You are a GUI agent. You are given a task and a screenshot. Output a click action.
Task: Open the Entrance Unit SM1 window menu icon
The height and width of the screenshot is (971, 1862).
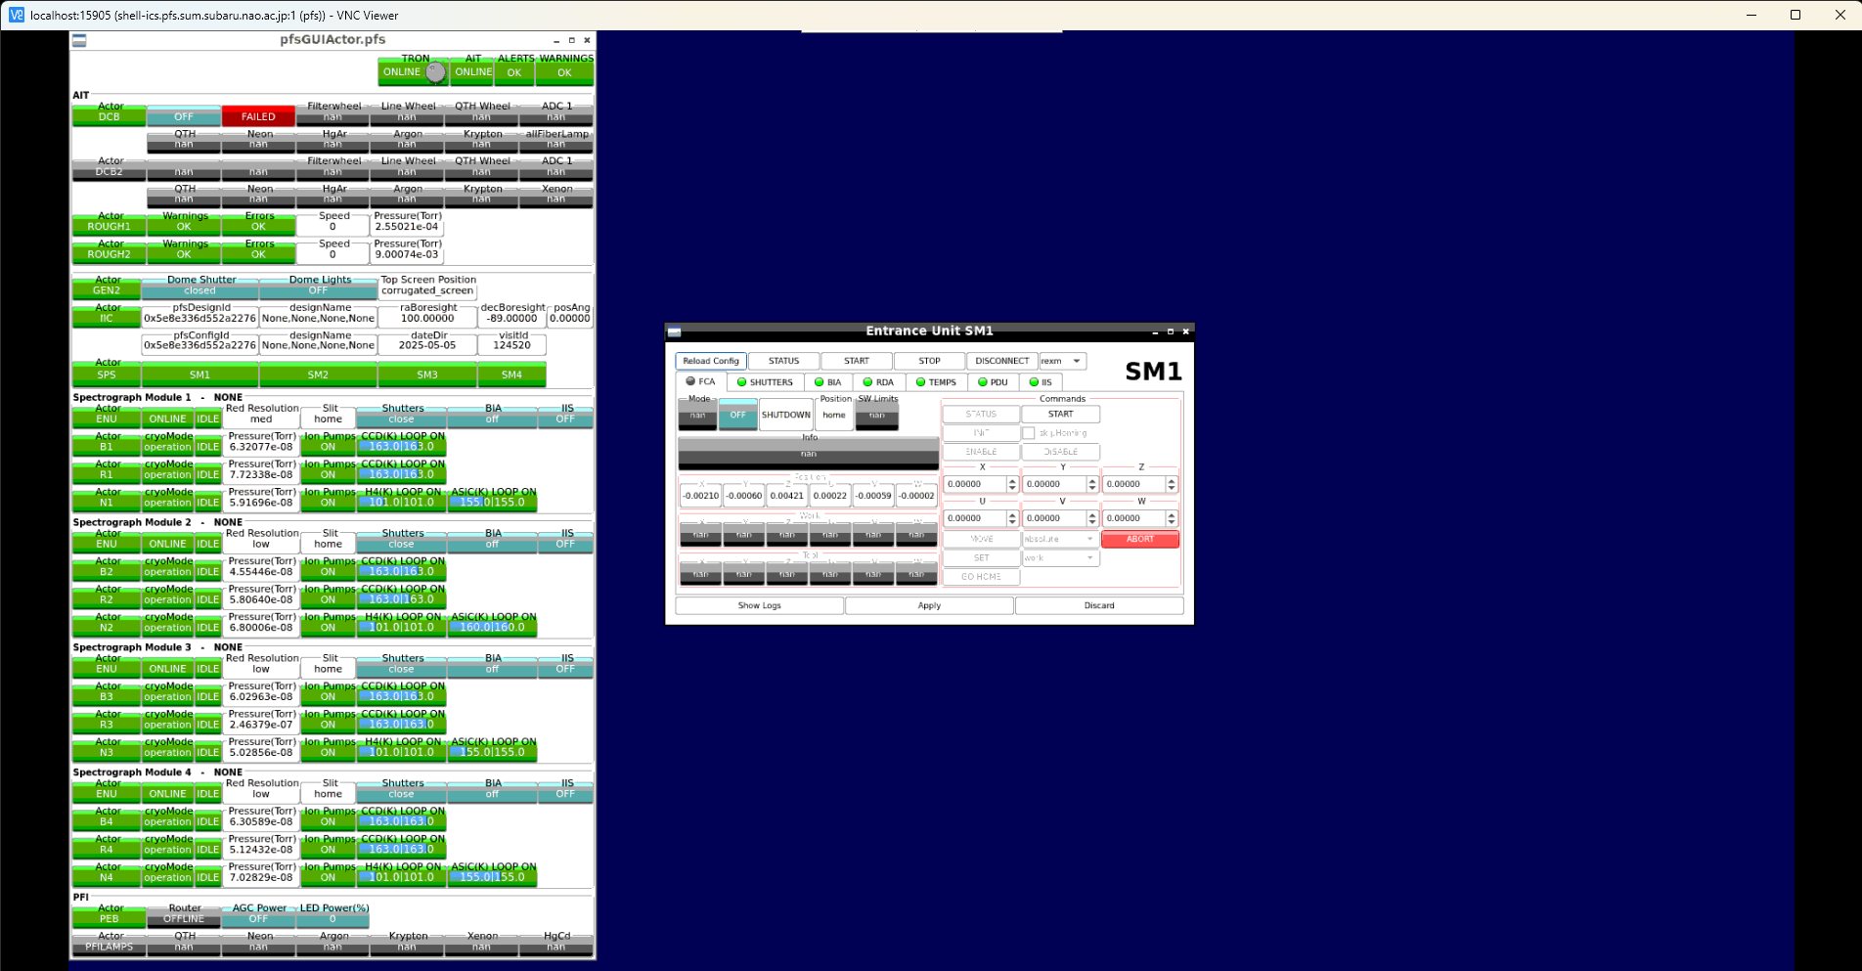point(674,331)
